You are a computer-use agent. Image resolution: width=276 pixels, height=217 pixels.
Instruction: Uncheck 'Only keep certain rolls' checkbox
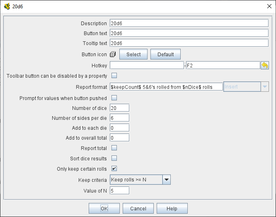(114, 169)
